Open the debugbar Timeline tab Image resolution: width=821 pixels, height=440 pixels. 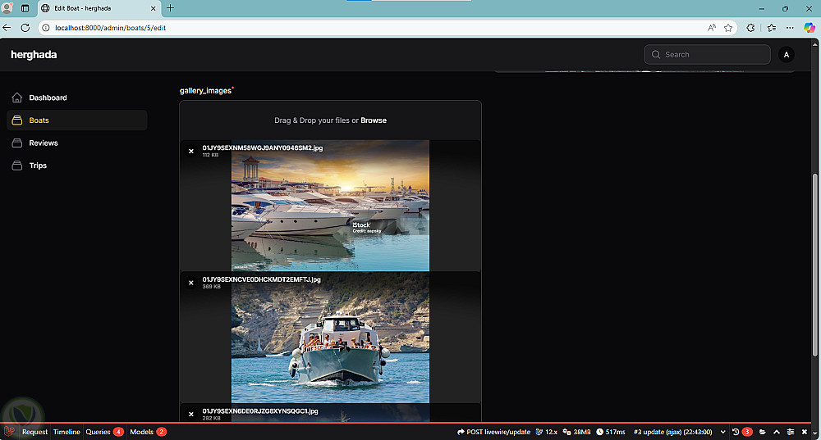tap(67, 432)
